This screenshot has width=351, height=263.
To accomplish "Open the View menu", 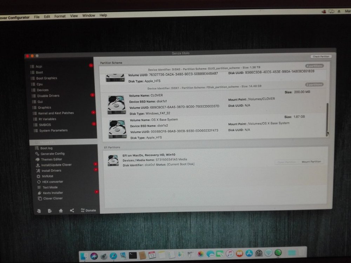I will [74, 16].
